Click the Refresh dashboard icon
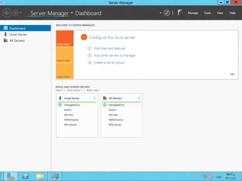The image size is (242, 181). coord(167,13)
